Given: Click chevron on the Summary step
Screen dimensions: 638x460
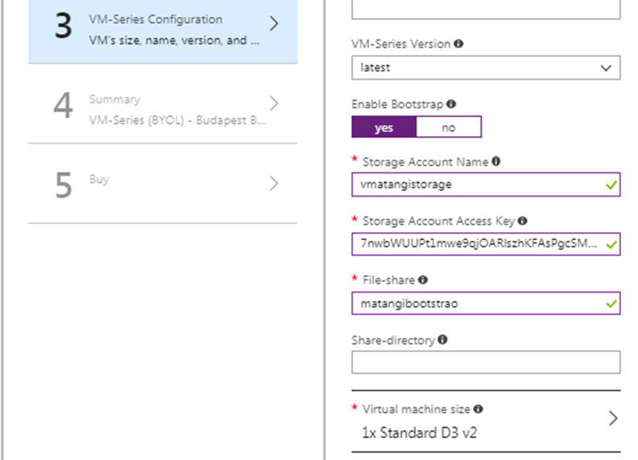Looking at the screenshot, I should pyautogui.click(x=274, y=103).
